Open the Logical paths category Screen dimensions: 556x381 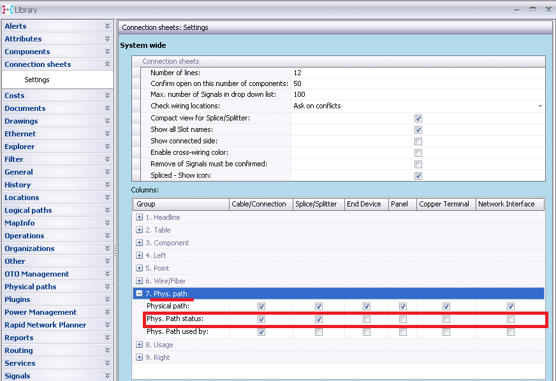(57, 210)
